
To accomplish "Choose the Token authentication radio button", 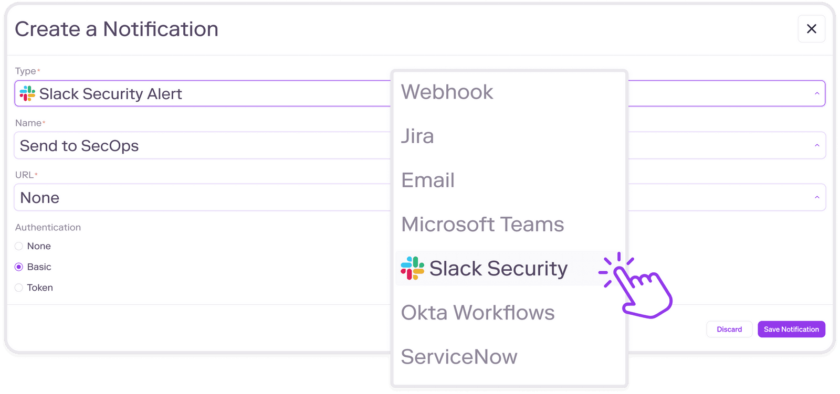I will click(19, 287).
